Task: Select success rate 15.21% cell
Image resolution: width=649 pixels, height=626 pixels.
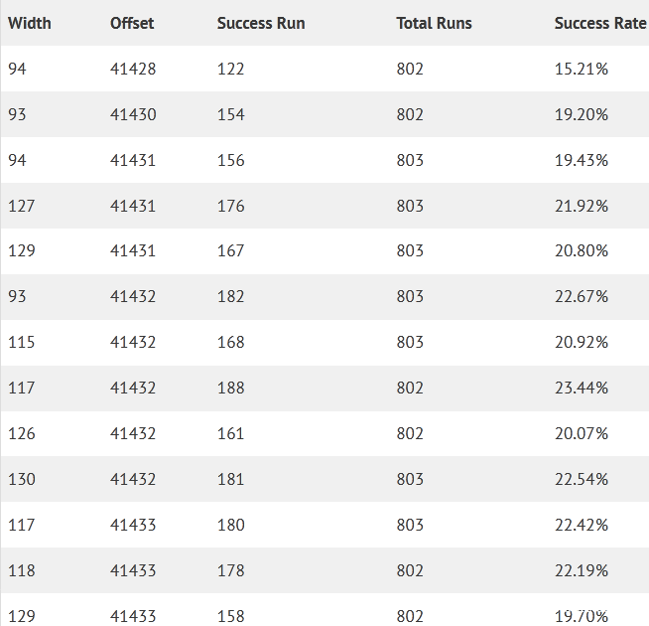Action: [x=582, y=69]
